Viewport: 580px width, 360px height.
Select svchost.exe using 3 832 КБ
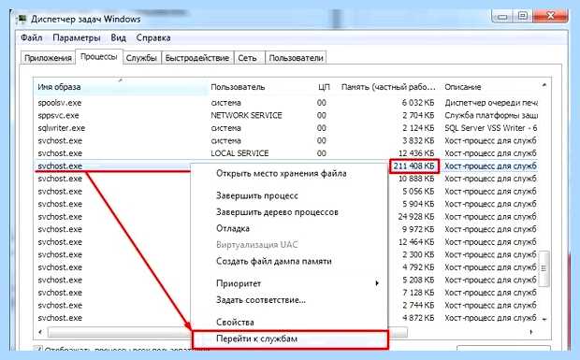[286, 140]
